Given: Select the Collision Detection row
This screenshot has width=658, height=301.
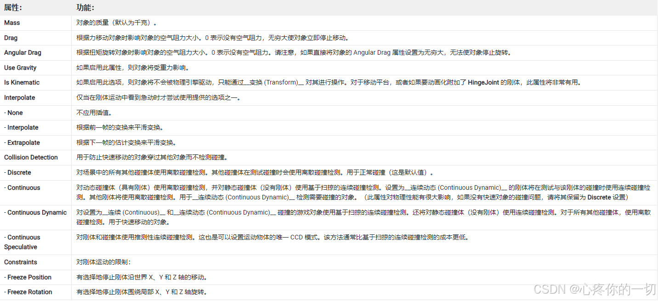Looking at the screenshot, I should point(31,157).
